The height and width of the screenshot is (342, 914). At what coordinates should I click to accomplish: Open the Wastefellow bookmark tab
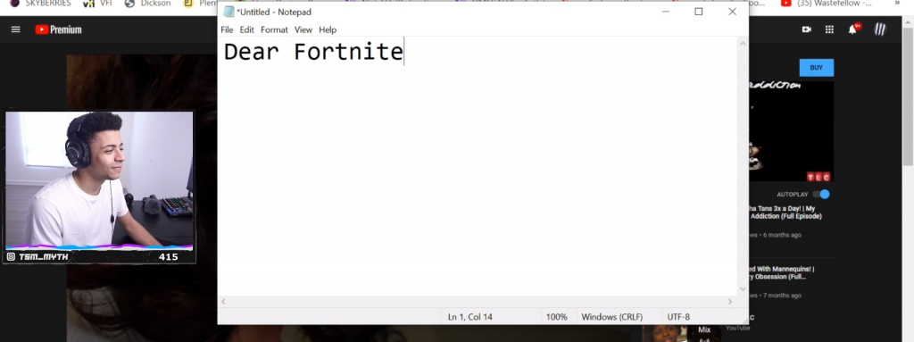(827, 4)
